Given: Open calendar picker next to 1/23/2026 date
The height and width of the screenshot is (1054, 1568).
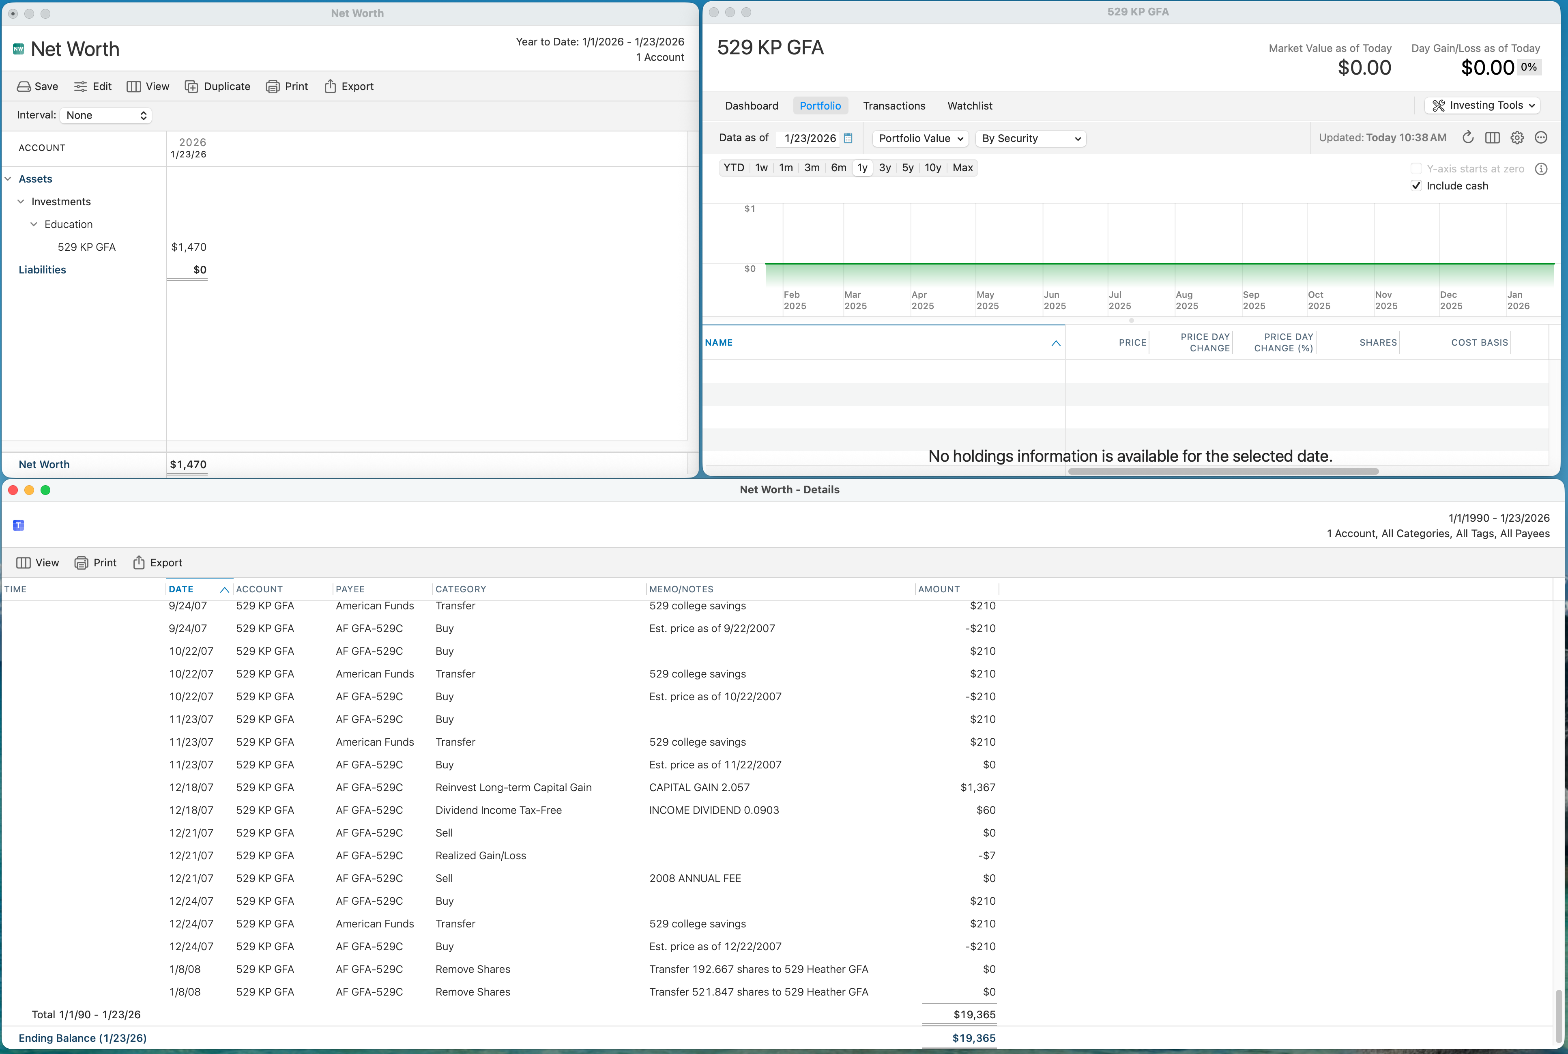Looking at the screenshot, I should pyautogui.click(x=848, y=138).
